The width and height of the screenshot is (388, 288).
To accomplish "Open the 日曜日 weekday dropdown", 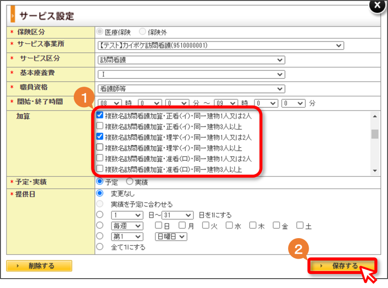I will point(171,237).
